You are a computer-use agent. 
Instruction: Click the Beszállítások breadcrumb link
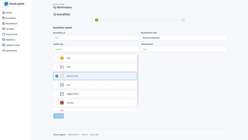click(59, 4)
